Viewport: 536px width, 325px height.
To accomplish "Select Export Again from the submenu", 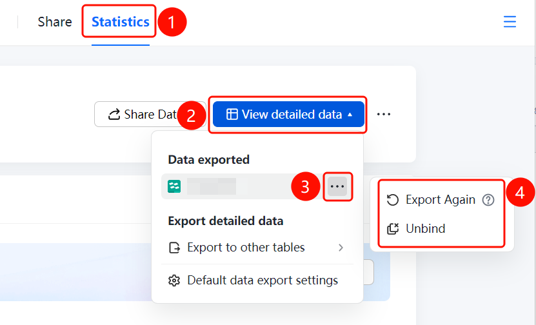I will [x=441, y=200].
